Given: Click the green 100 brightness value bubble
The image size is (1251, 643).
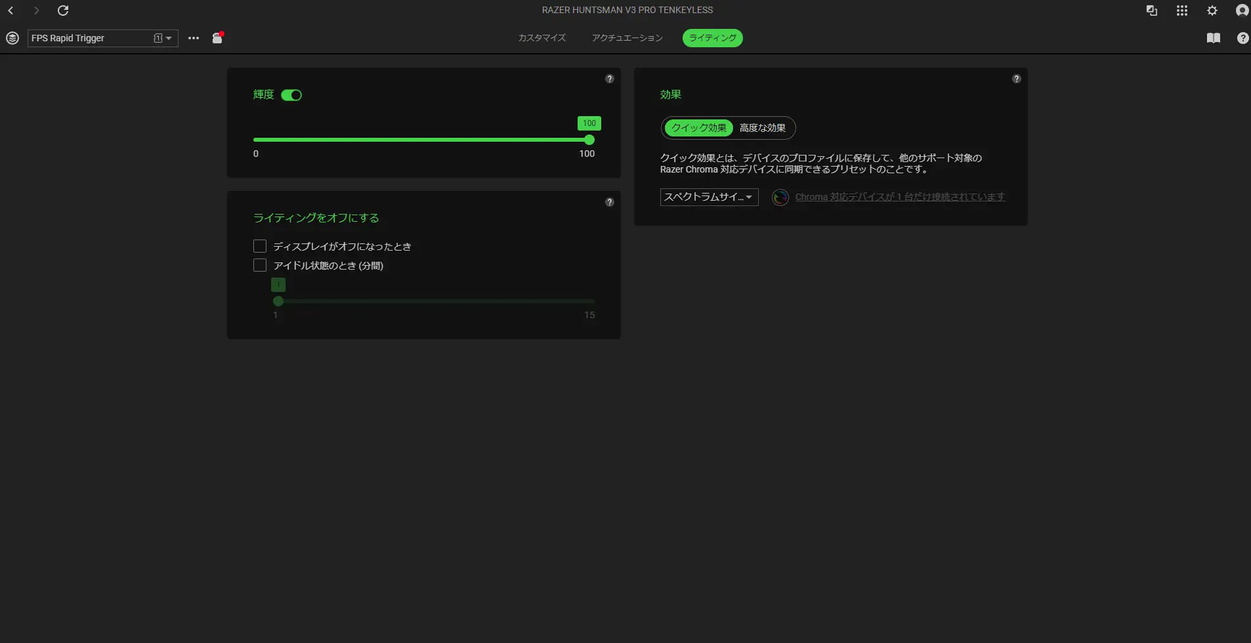Looking at the screenshot, I should tap(589, 123).
